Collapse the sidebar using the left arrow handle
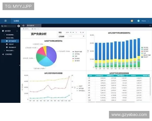Viewport: 152px width, 121px height. coord(20,65)
